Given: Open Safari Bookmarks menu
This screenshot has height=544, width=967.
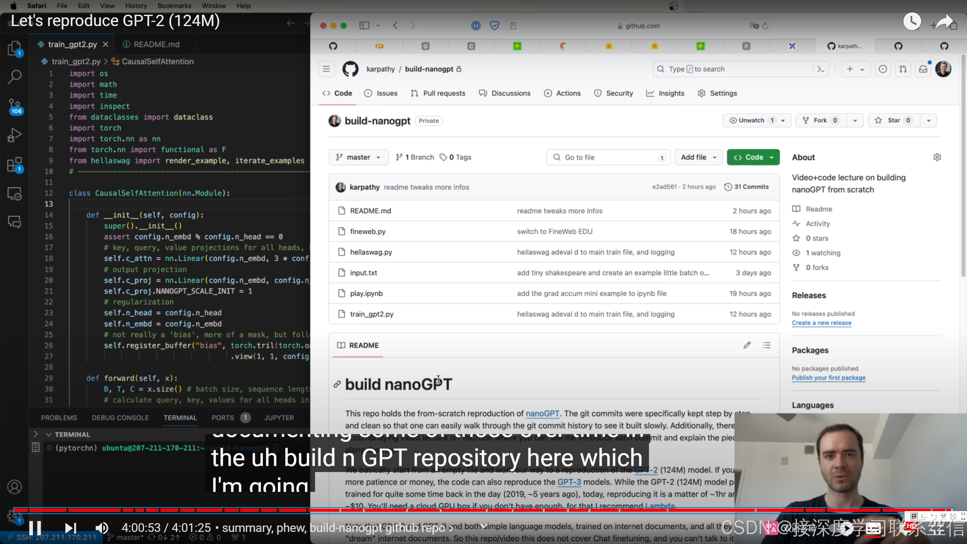Looking at the screenshot, I should point(174,6).
